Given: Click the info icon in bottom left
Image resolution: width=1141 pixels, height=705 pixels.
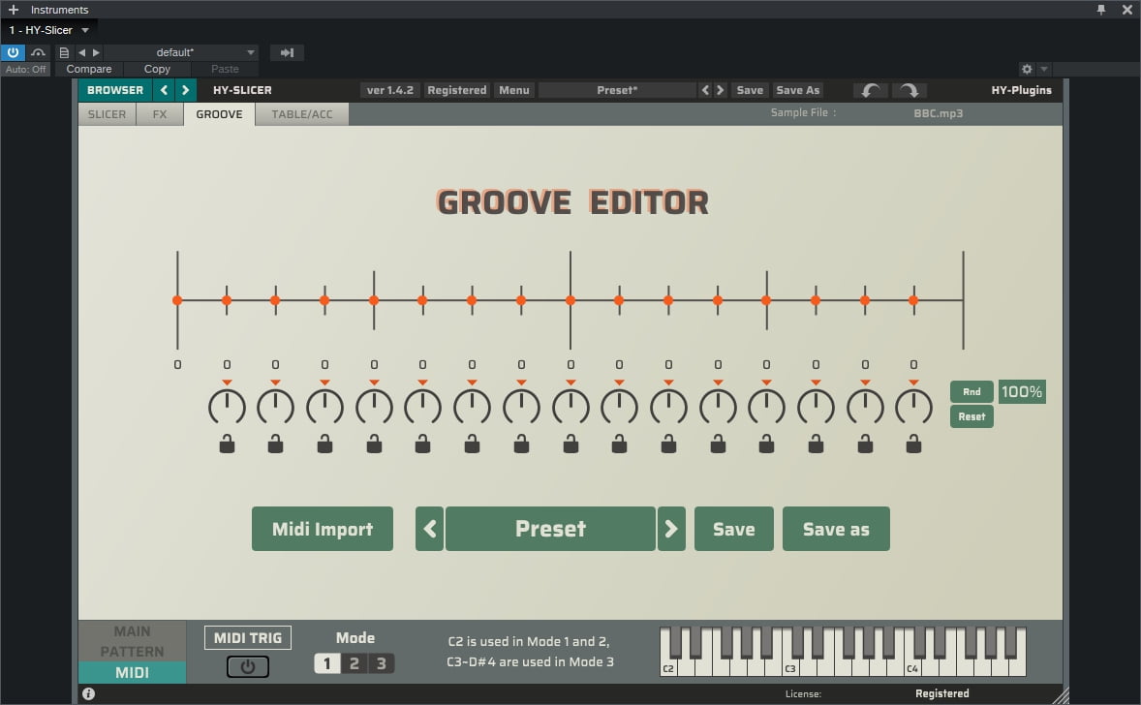Looking at the screenshot, I should 88,692.
